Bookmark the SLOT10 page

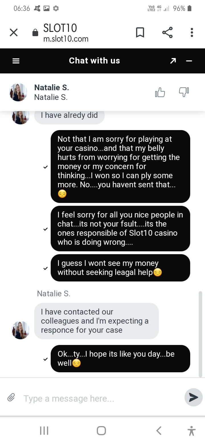click(140, 33)
